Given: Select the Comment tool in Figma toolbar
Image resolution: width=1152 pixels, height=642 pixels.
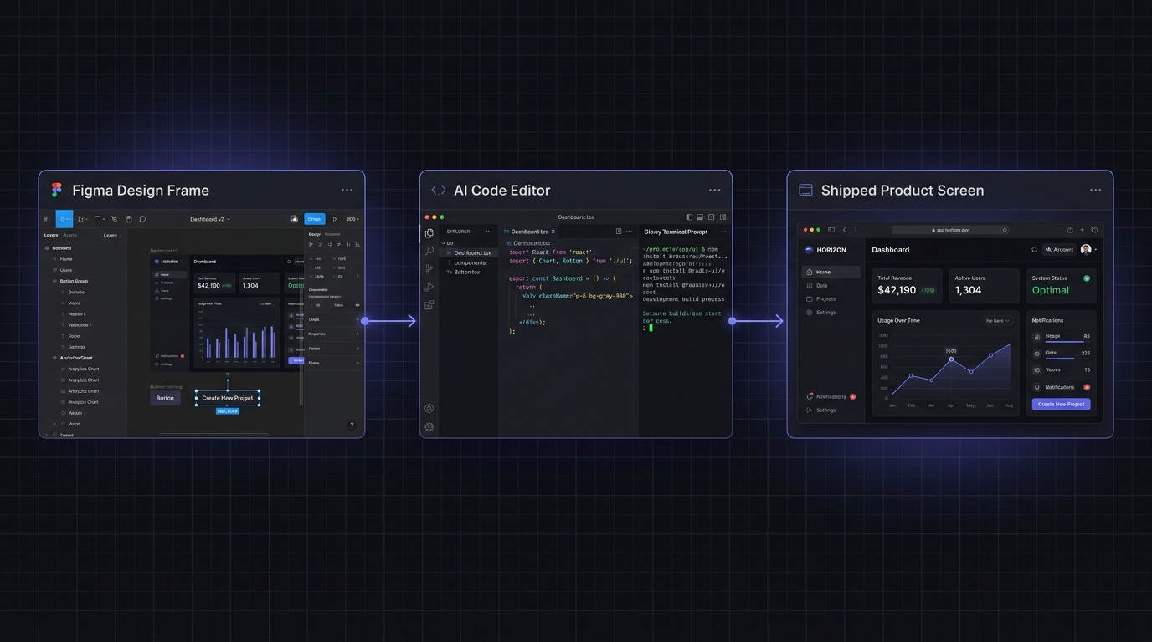Looking at the screenshot, I should click(142, 219).
